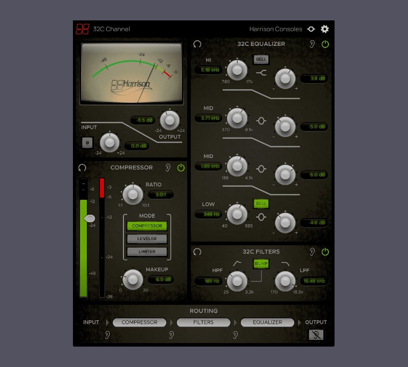Click the ear icon after the FILTERS routing stage
Image resolution: width=408 pixels, height=367 pixels.
234,335
